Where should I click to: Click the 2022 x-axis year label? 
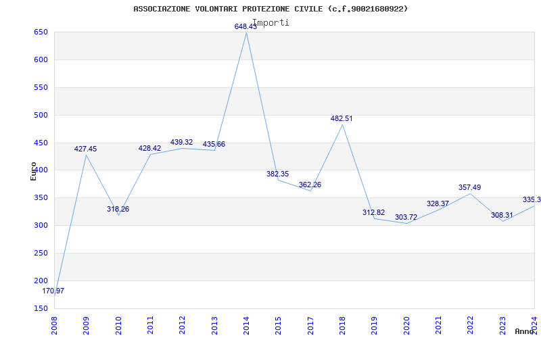point(470,326)
